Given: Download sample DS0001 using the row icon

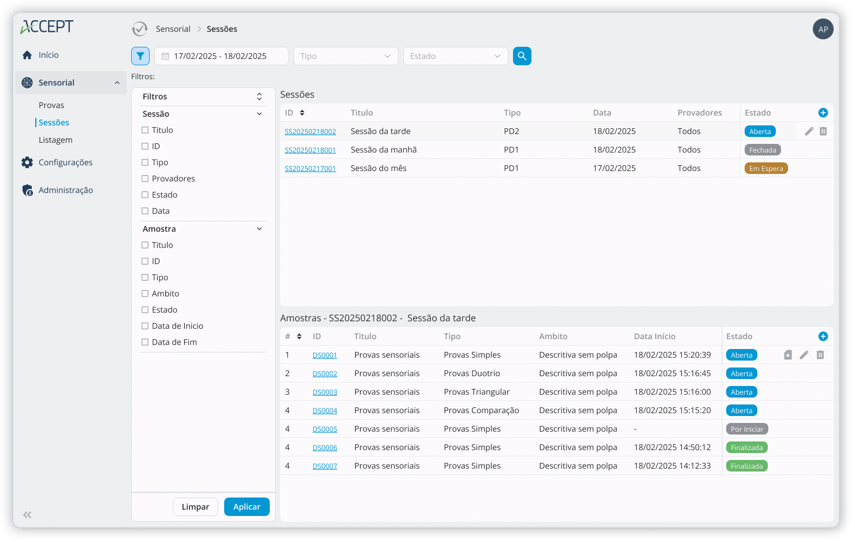Looking at the screenshot, I should 787,355.
